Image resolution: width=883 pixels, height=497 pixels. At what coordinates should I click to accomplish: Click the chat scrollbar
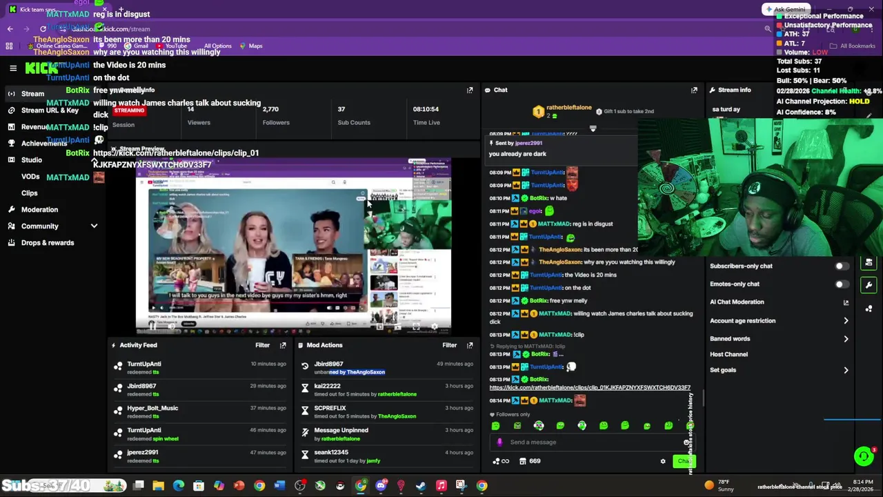(703, 398)
